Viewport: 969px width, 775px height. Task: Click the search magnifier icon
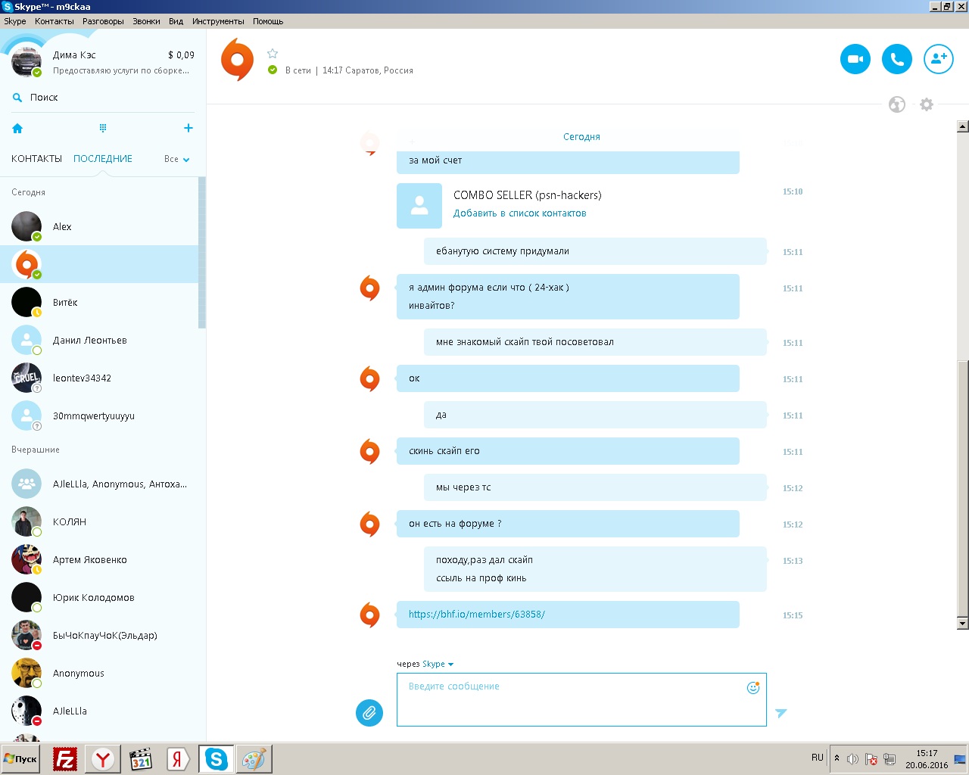17,98
